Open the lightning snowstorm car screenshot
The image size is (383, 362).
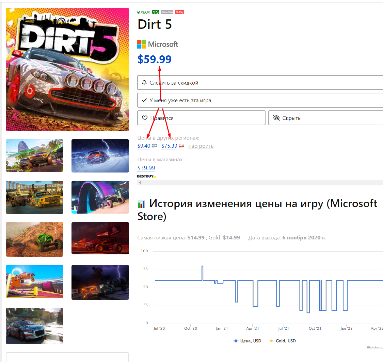(100, 156)
